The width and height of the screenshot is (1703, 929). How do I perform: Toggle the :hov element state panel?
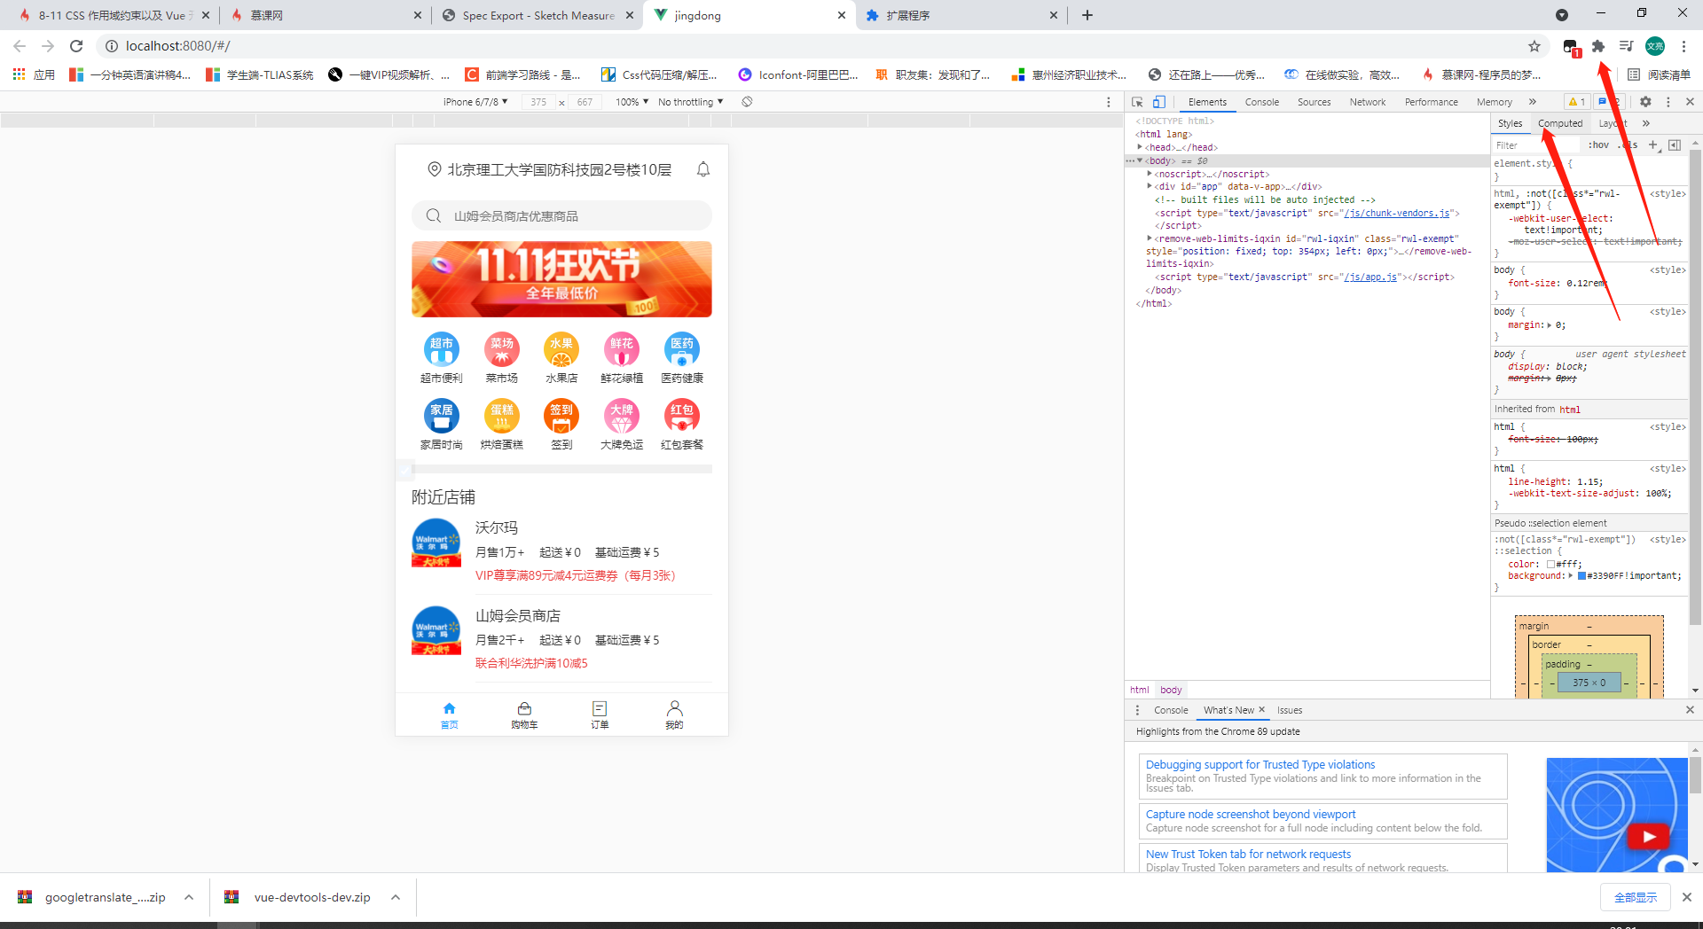tap(1598, 144)
